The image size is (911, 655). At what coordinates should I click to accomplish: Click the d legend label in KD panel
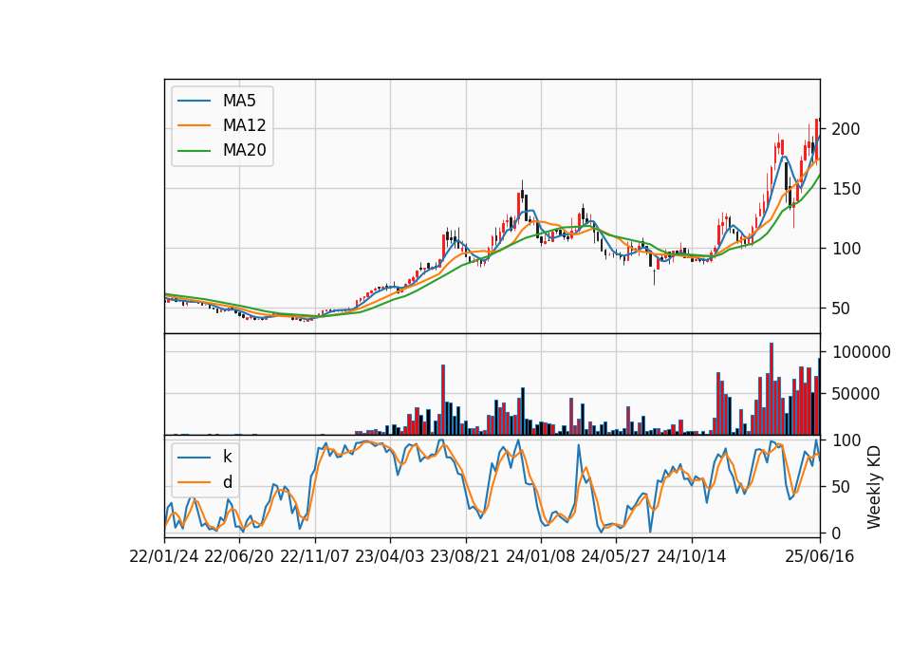pos(228,482)
